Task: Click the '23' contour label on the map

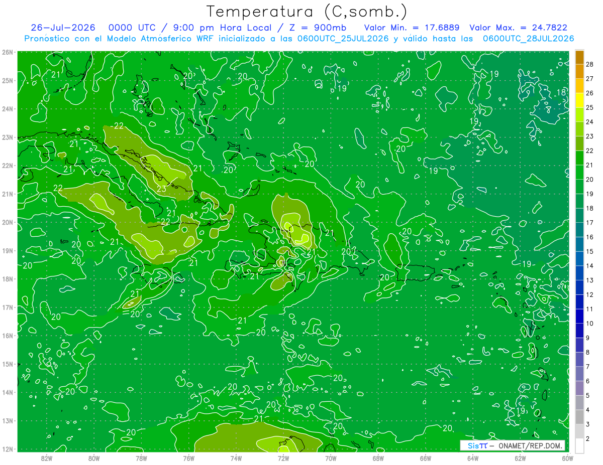Action: click(x=161, y=189)
